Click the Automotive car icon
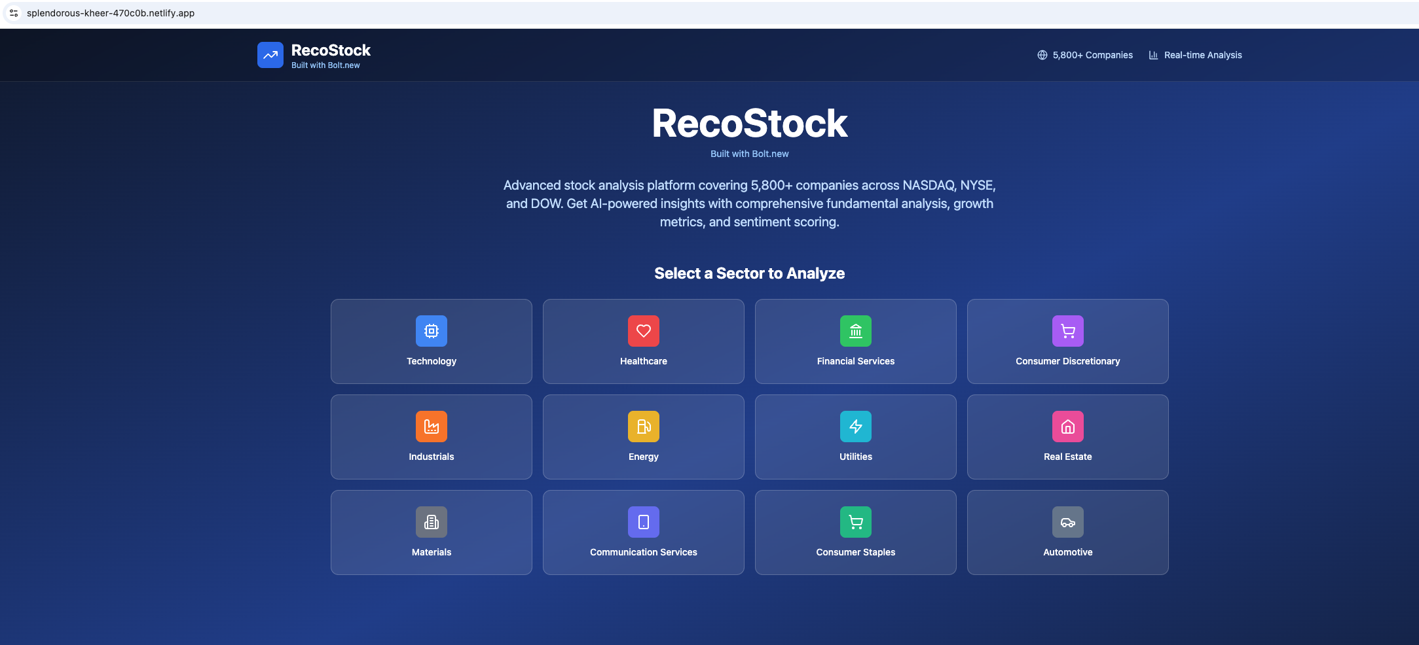1419x645 pixels. tap(1068, 522)
